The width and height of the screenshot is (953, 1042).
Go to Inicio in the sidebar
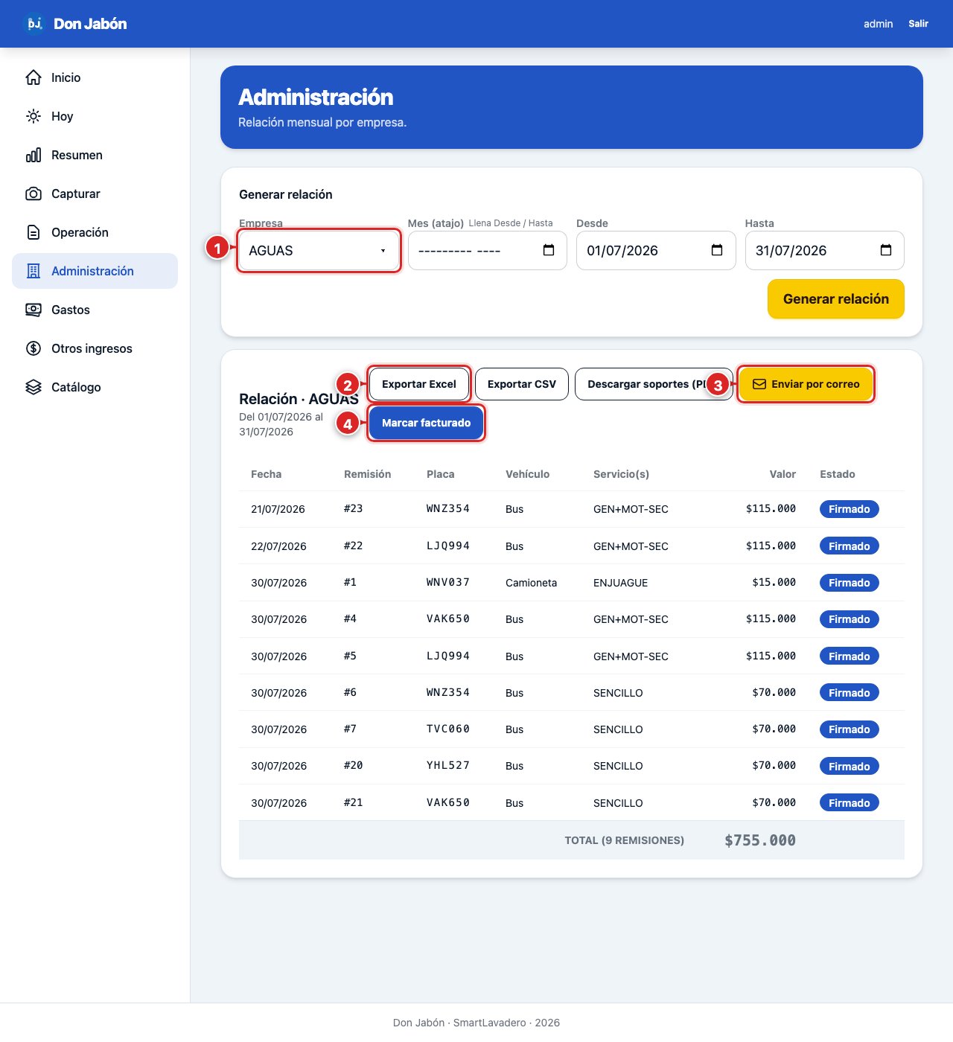pyautogui.click(x=95, y=77)
